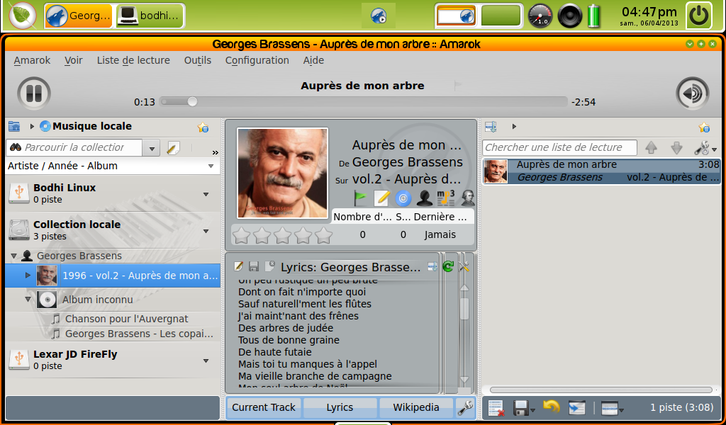Open playlist search options wrench dropdown

705,148
